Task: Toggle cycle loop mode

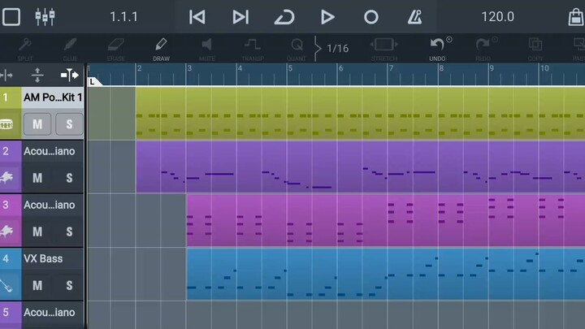Action: point(284,16)
